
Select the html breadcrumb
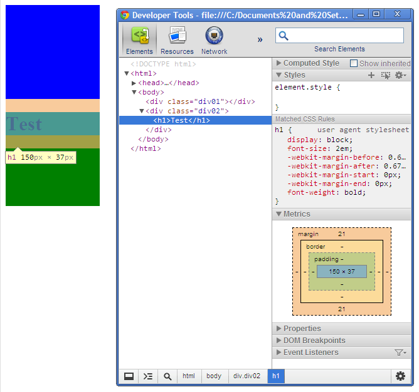pyautogui.click(x=188, y=376)
